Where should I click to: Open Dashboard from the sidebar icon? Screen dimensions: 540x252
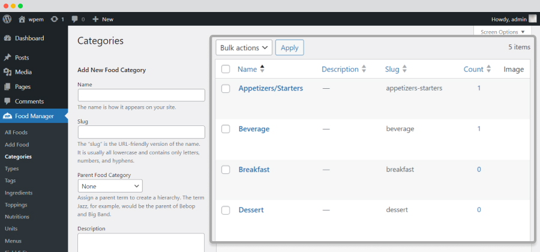[7, 38]
